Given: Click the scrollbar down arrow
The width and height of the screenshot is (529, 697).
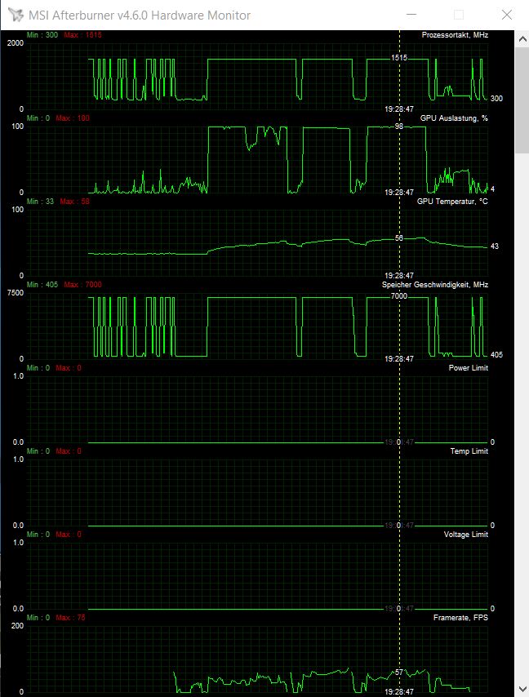Looking at the screenshot, I should point(522,689).
